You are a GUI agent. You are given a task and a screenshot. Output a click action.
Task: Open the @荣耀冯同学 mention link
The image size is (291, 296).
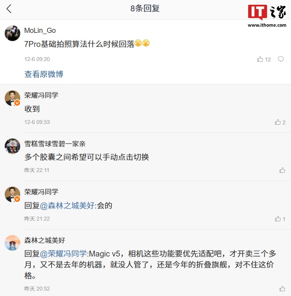pos(64,254)
